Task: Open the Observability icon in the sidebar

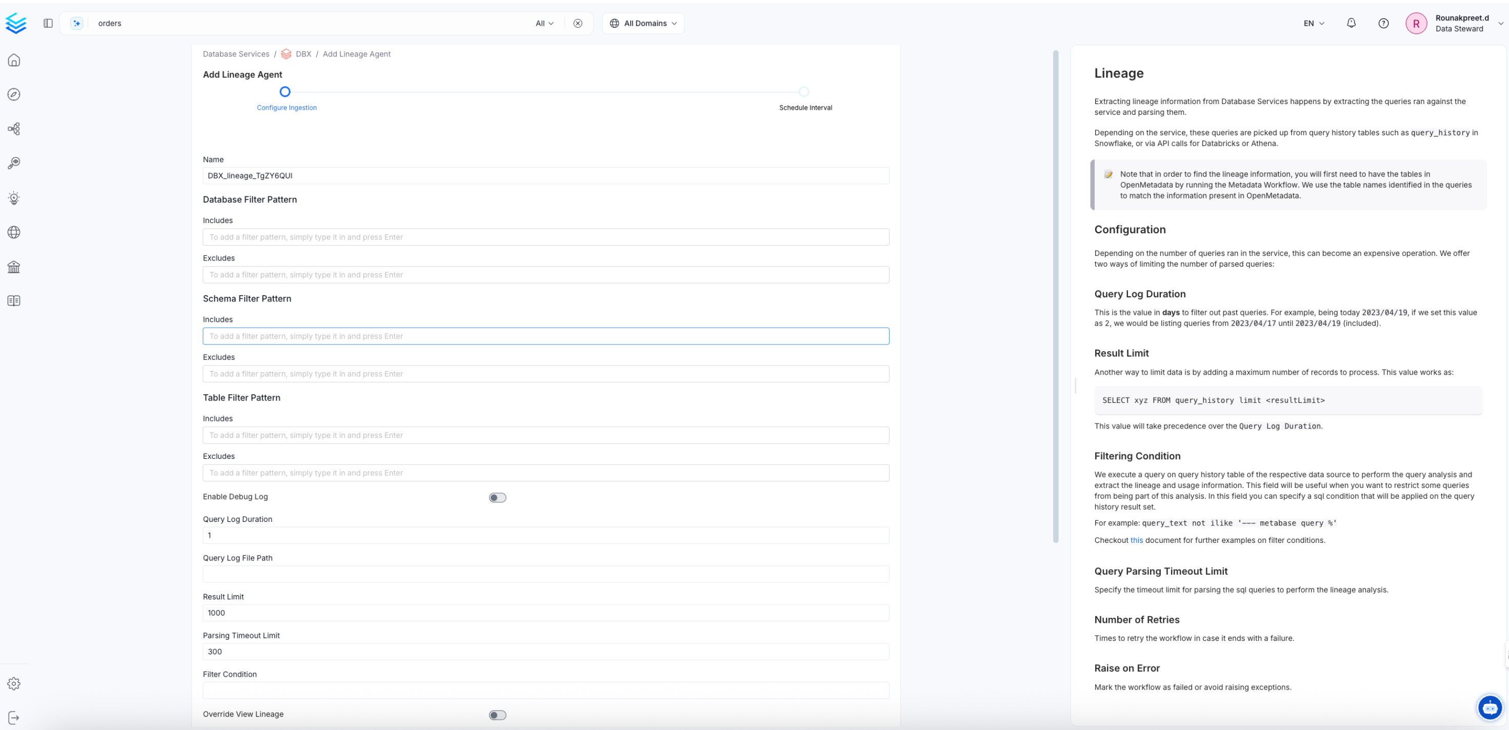Action: pyautogui.click(x=13, y=163)
